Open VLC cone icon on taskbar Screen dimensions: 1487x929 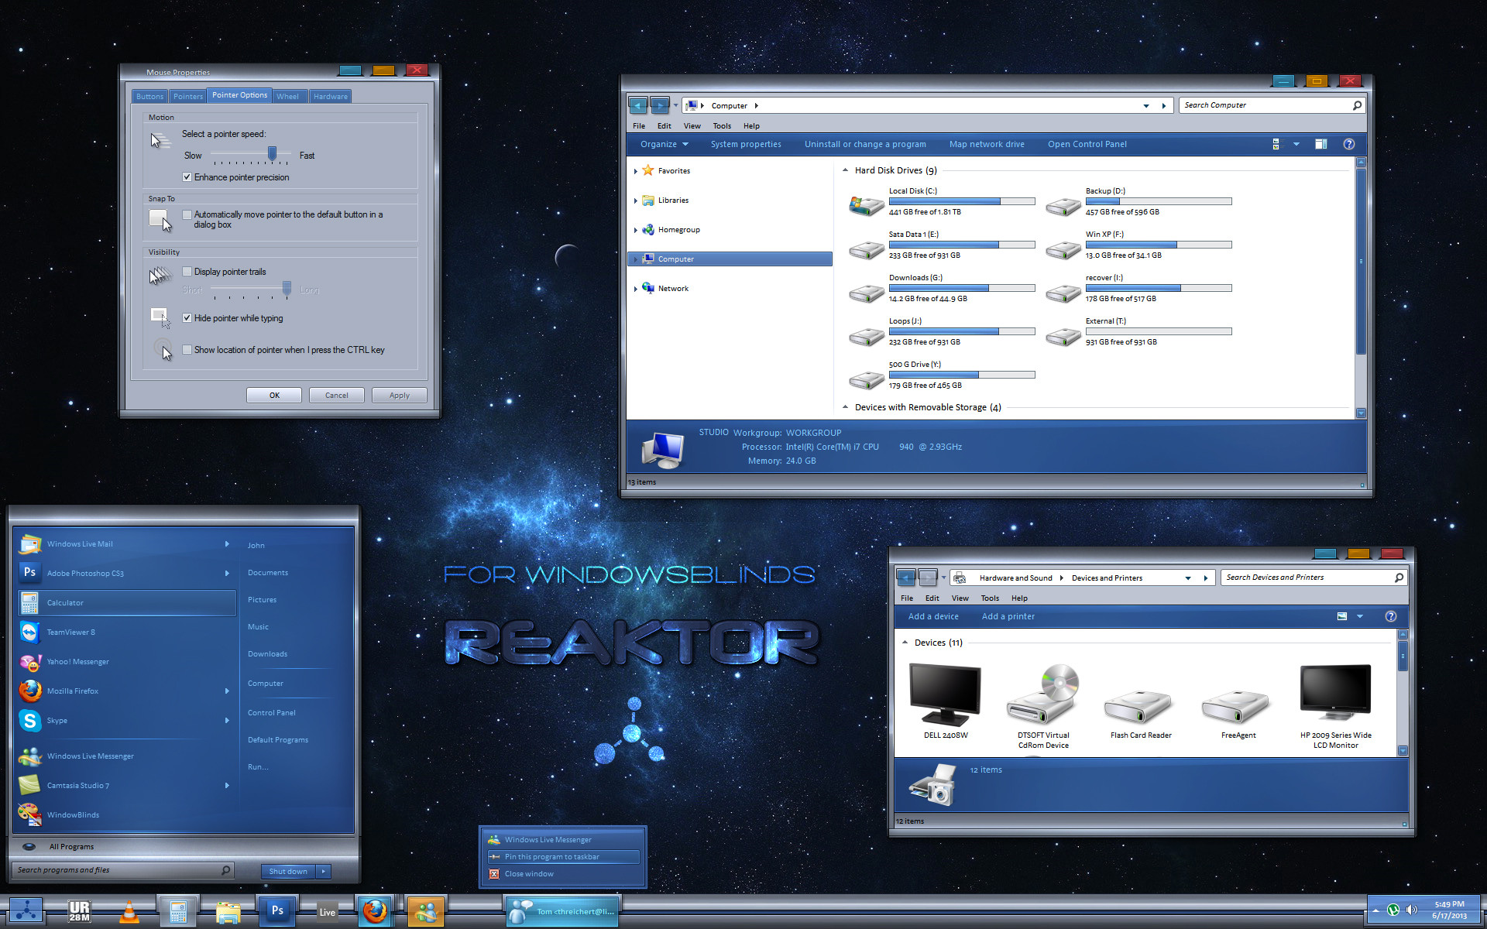pyautogui.click(x=129, y=912)
